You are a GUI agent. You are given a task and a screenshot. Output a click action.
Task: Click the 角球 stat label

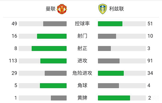(x=82, y=85)
